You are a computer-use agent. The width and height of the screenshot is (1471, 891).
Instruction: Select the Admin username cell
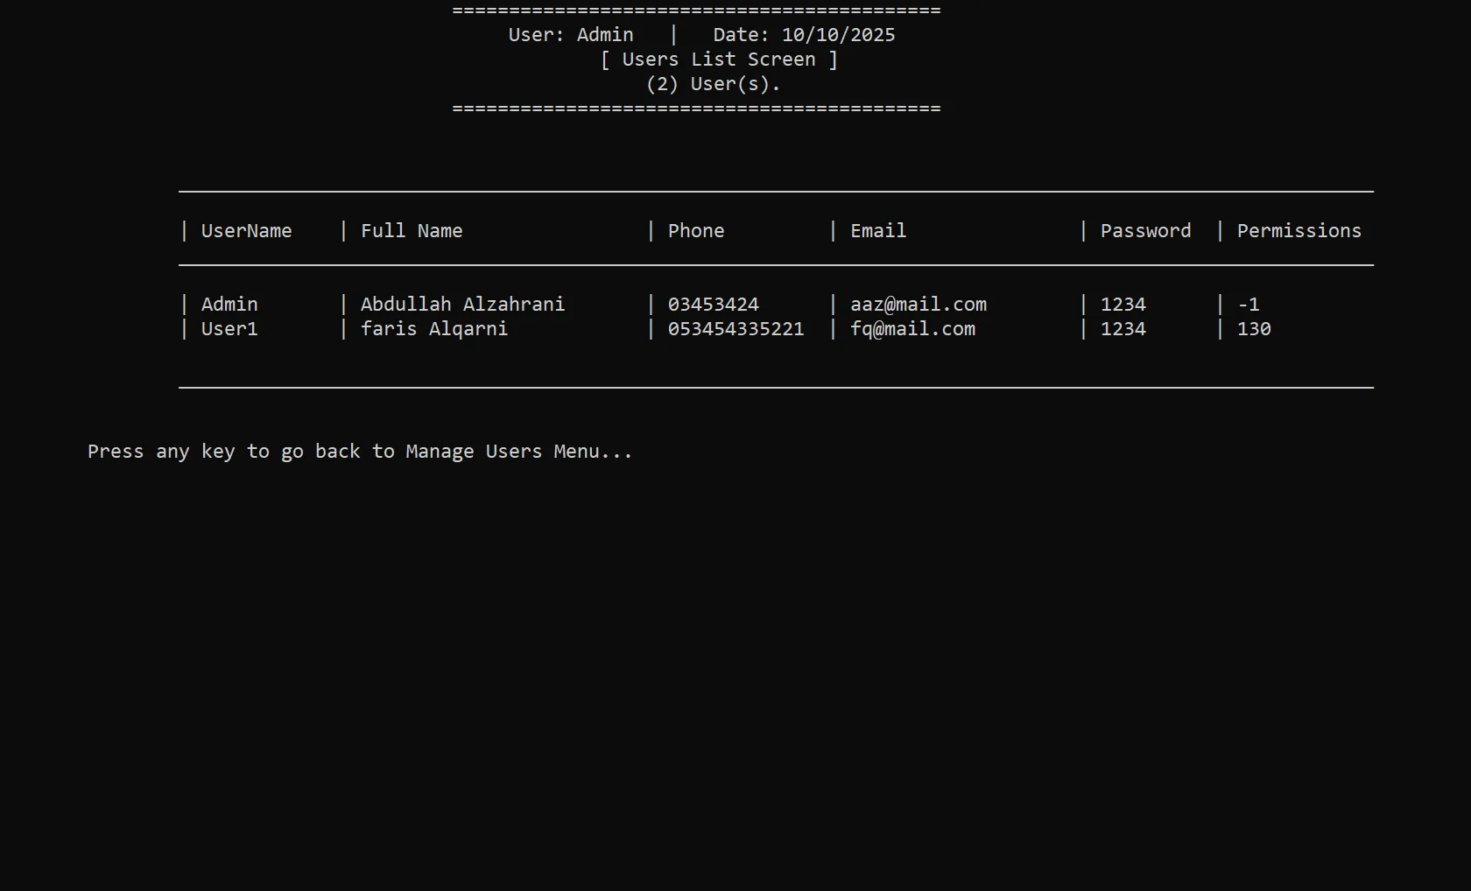229,305
